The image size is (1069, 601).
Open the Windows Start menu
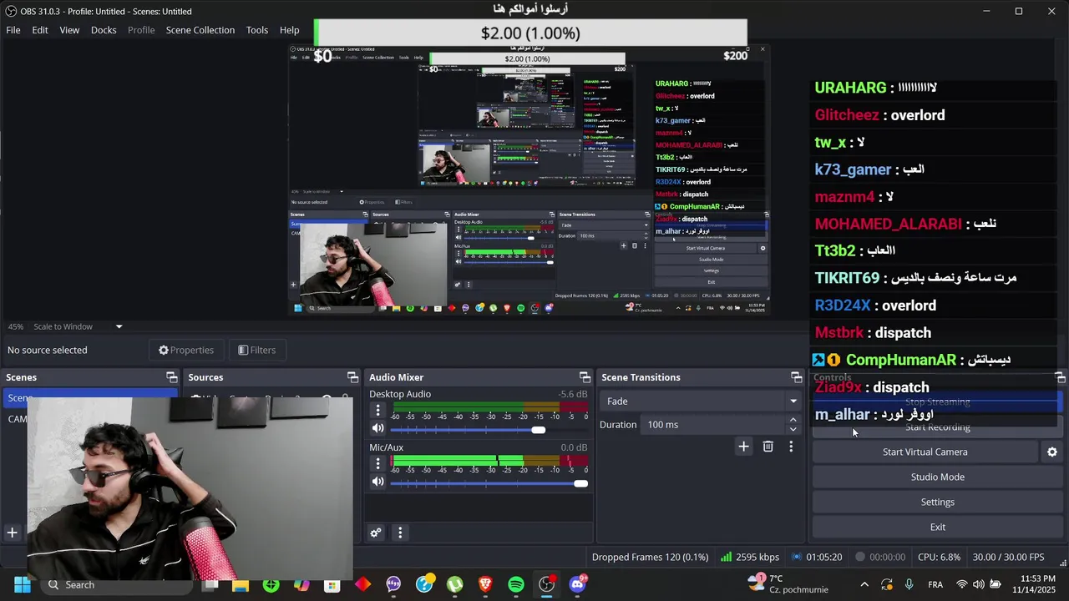tap(23, 584)
